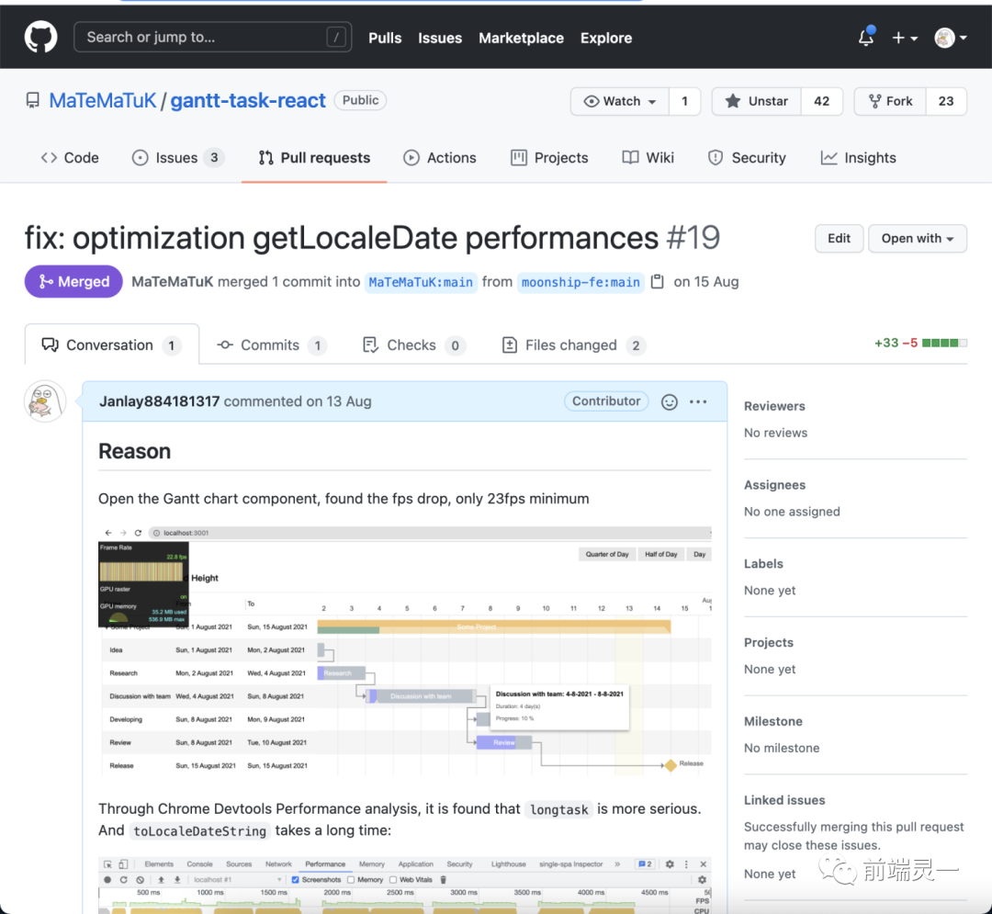The width and height of the screenshot is (992, 914).
Task: Click the MaTeMaTuK merger name link
Action: click(172, 281)
